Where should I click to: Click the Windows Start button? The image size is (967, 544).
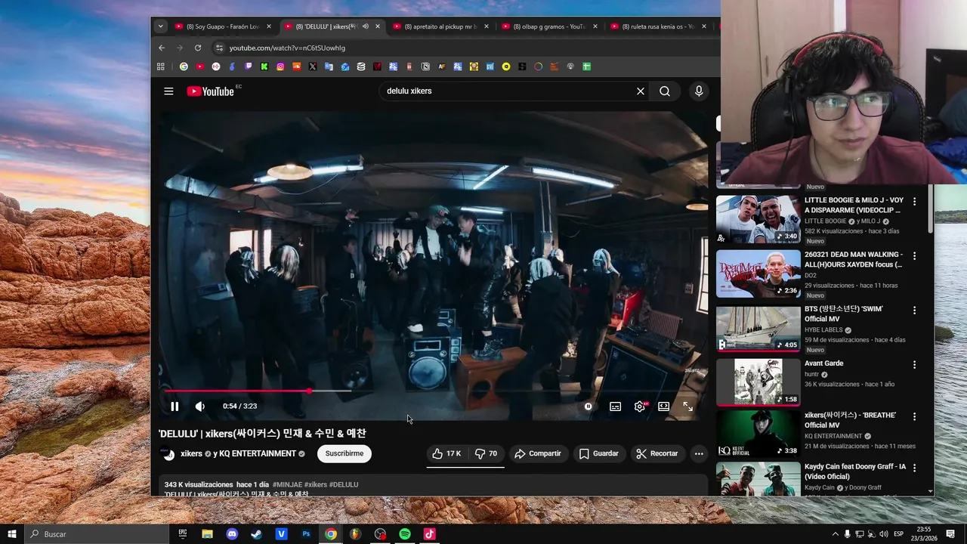pos(13,534)
